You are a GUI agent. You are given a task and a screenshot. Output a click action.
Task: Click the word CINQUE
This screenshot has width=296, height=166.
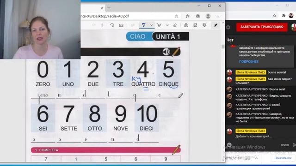tap(168, 84)
